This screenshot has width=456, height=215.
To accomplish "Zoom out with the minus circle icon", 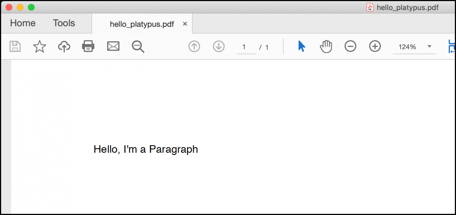I will (x=350, y=46).
